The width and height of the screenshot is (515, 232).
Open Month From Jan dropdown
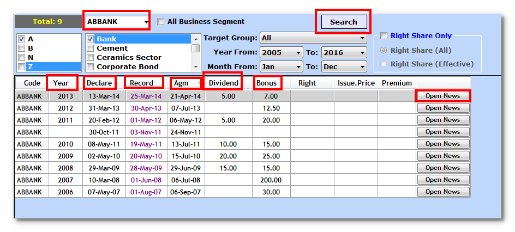click(x=281, y=67)
